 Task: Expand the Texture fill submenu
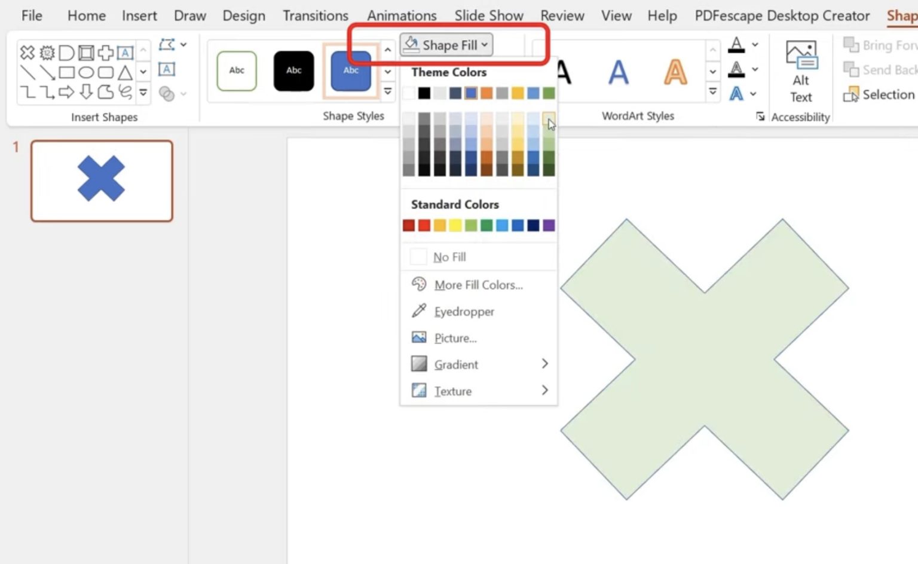tap(453, 391)
